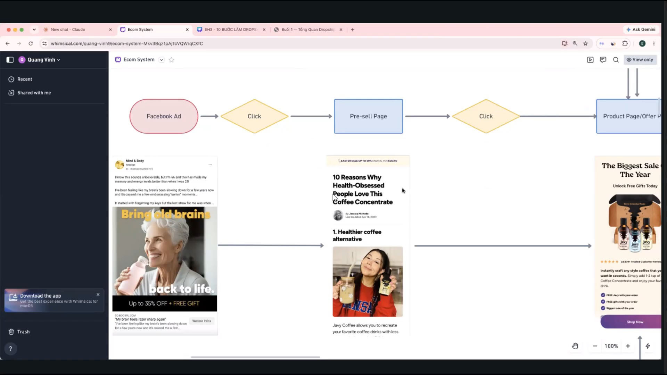
Task: Click the Weitere Infos button
Action: [201, 321]
